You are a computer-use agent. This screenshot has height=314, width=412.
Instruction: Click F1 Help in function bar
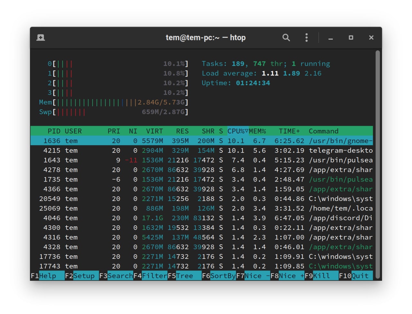(x=48, y=276)
